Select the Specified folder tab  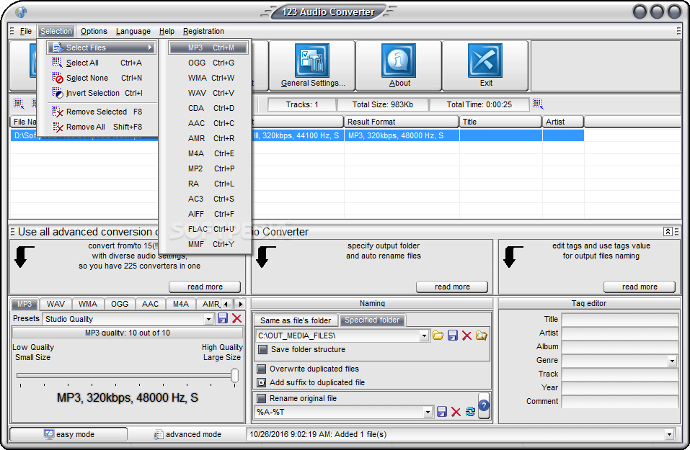tap(372, 320)
